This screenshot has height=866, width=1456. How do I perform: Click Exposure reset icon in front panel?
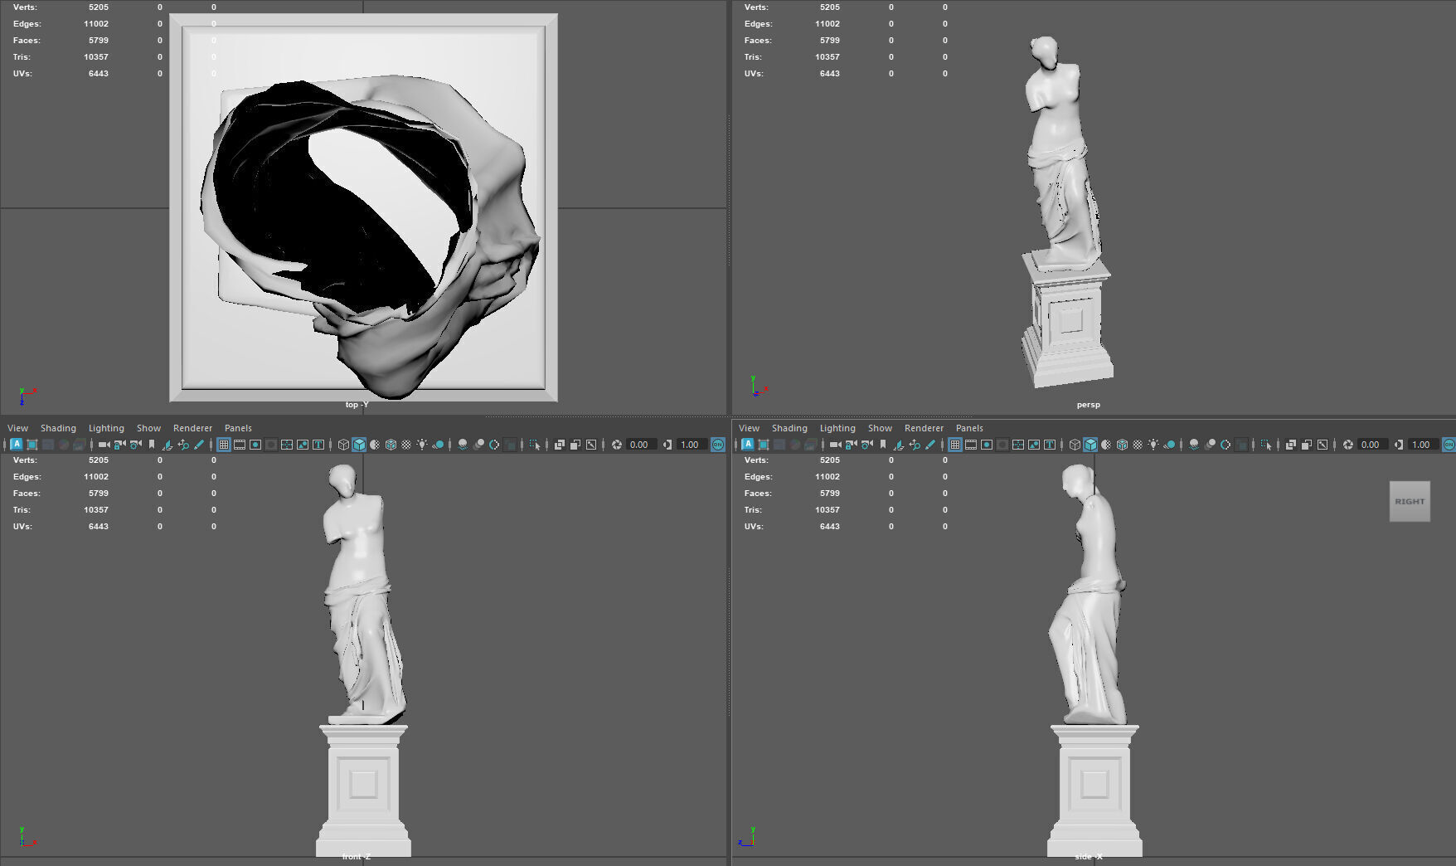pos(616,445)
